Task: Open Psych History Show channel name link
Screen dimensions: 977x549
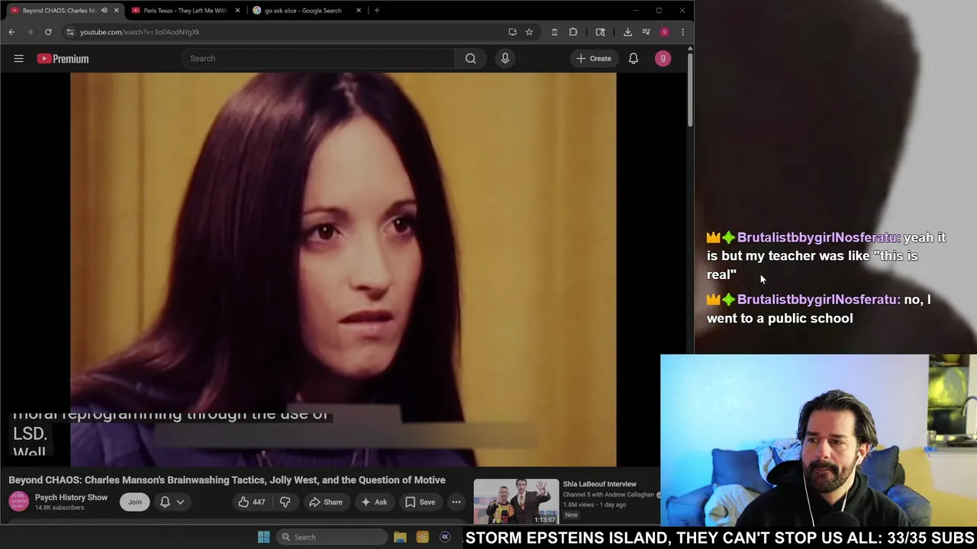Action: (71, 497)
